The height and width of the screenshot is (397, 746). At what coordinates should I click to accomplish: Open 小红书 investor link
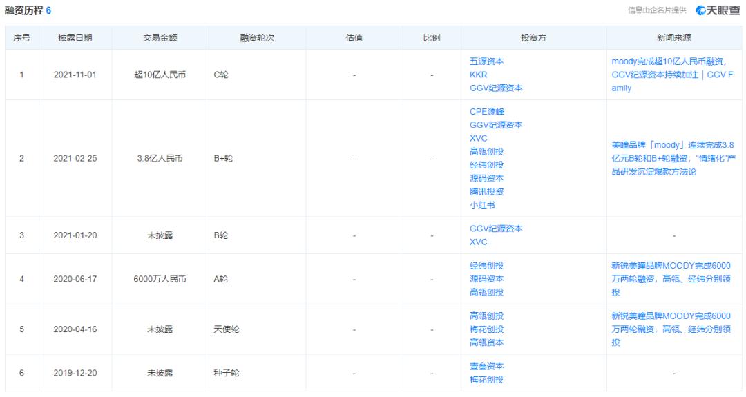[x=482, y=205]
